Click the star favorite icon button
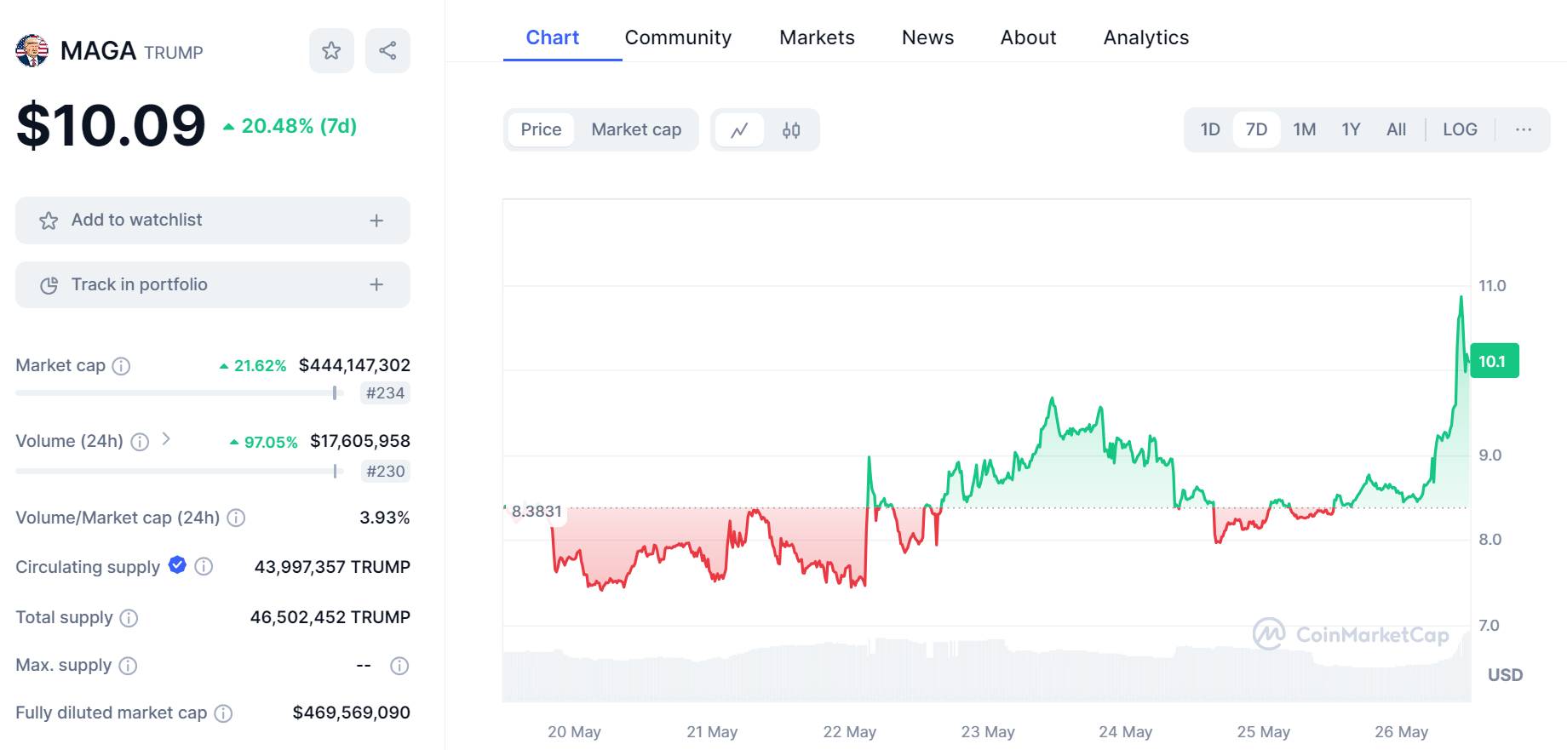1567x750 pixels. [331, 50]
